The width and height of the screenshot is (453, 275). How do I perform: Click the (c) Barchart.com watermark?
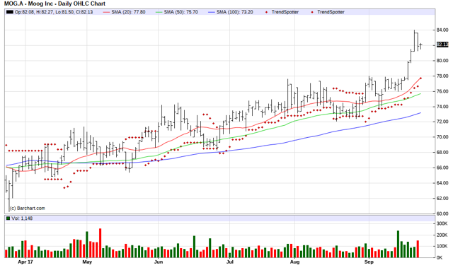click(27, 208)
